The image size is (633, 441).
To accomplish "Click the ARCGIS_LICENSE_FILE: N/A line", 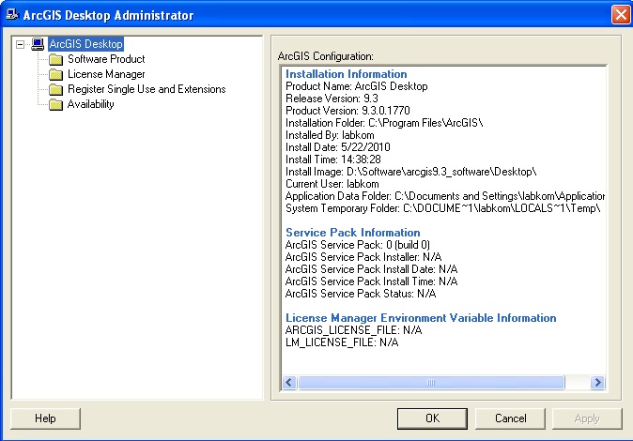I will pyautogui.click(x=354, y=330).
